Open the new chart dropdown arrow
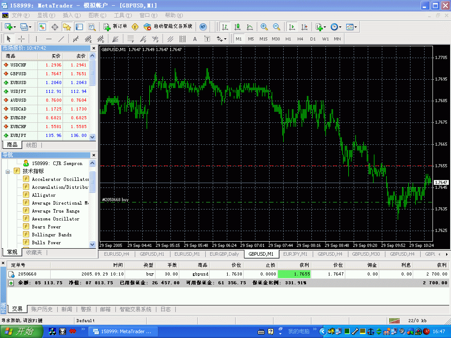This screenshot has height=338, width=451. pos(15,27)
